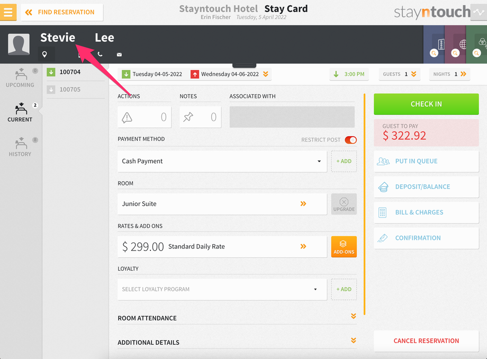Open the group card search tab

click(x=477, y=44)
